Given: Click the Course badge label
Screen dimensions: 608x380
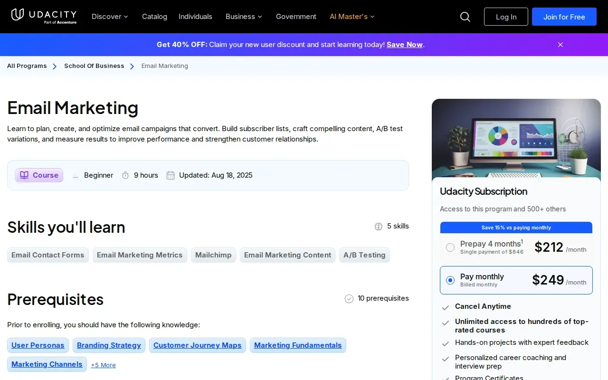Looking at the screenshot, I should 46,175.
